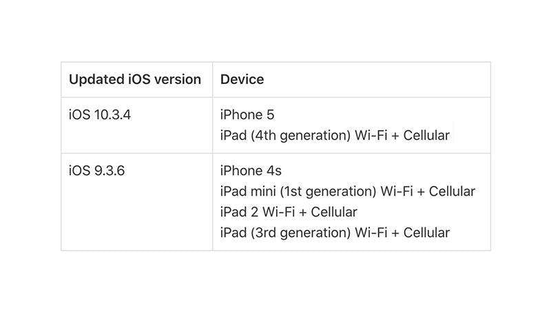Select the iPad (3rd generation) device line
Image resolution: width=551 pixels, height=310 pixels.
(335, 232)
